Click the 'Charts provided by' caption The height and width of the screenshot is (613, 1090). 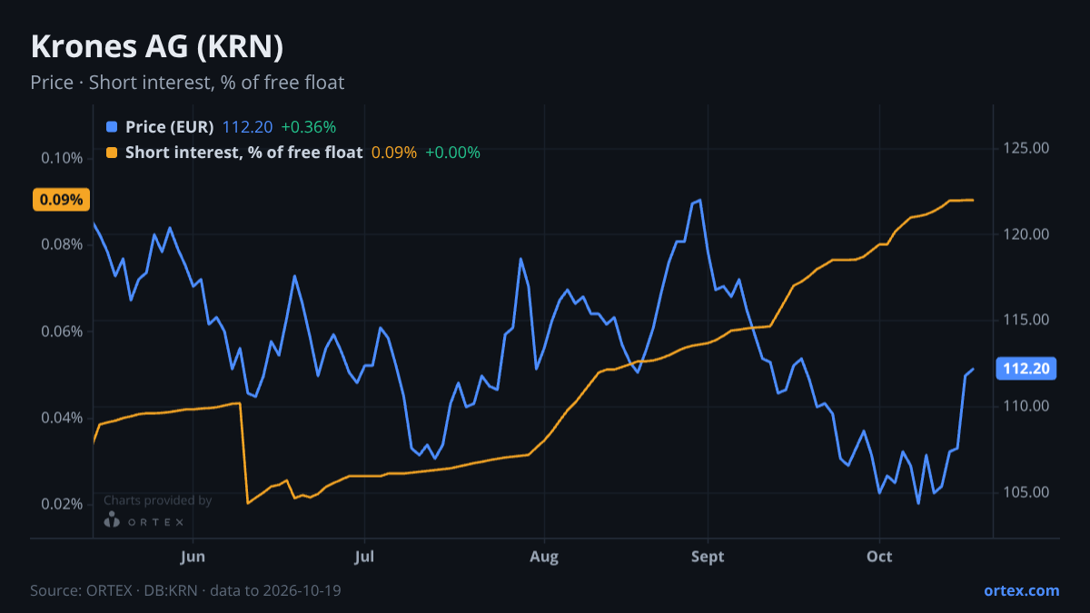[x=157, y=500]
